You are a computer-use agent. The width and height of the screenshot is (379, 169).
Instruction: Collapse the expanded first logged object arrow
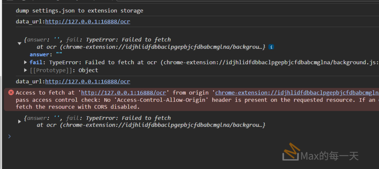(19, 43)
